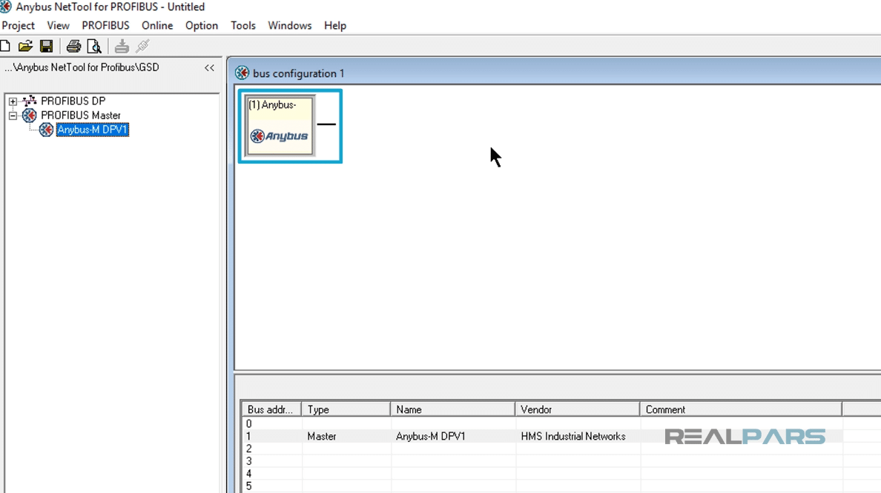Click the Anybus logo in device block

pyautogui.click(x=280, y=135)
